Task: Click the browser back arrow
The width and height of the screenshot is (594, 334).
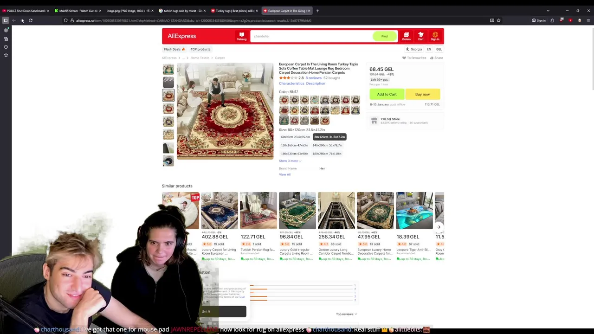Action: coord(14,20)
